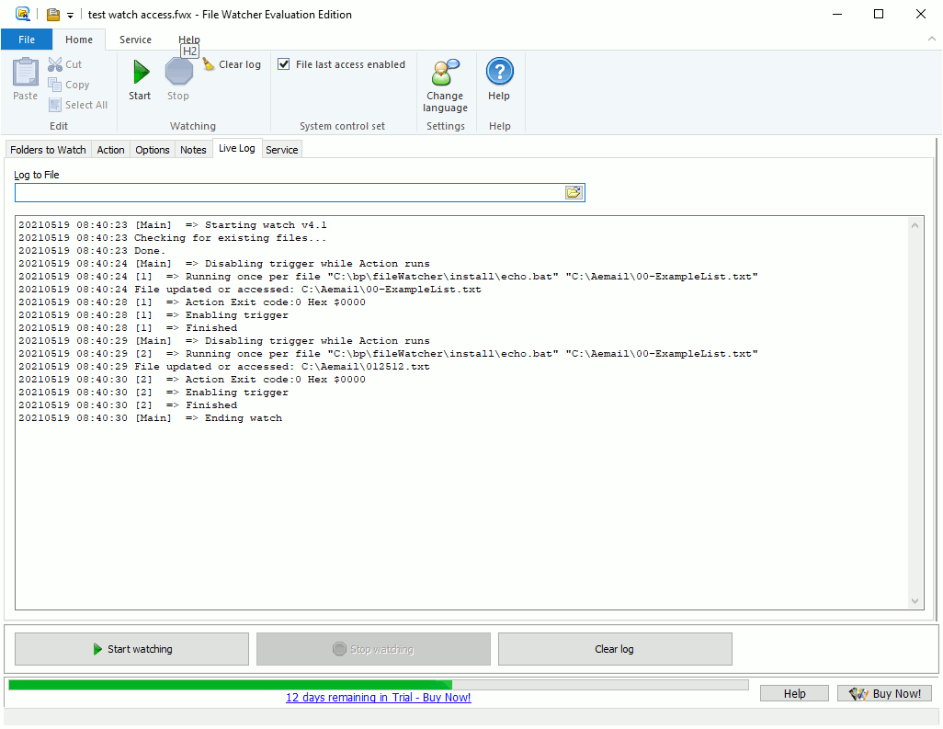This screenshot has width=943, height=729.
Task: Open the File menu
Action: point(27,40)
